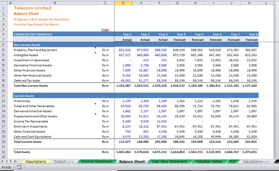This screenshot has height=171, width=279.
Task: Select the Year 1 header cell
Action: tap(127, 34)
